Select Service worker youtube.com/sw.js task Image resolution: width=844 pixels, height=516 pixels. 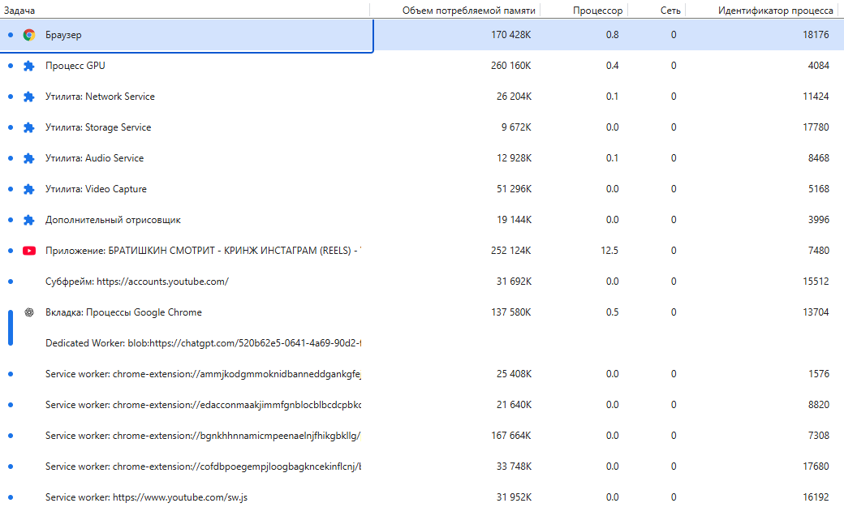tap(422, 497)
